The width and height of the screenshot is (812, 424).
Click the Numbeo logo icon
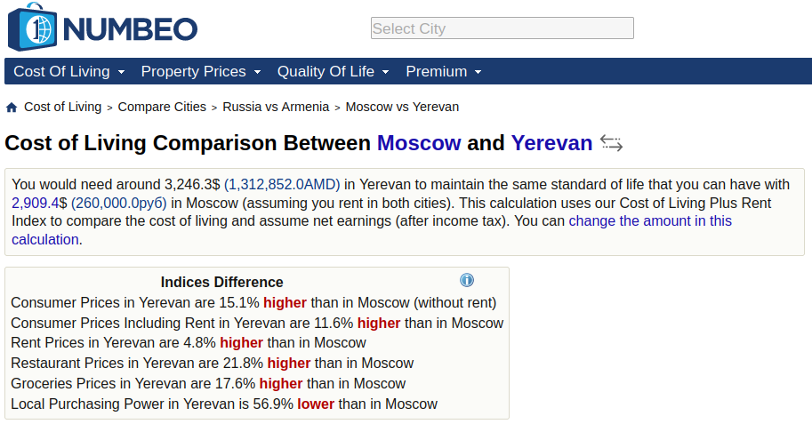pos(33,27)
